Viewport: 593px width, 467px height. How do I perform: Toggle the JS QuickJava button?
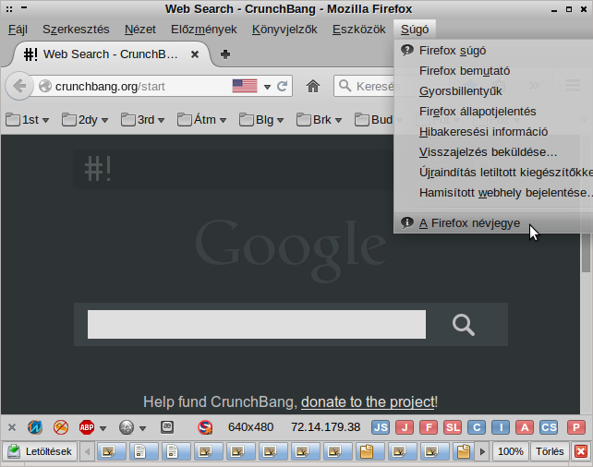tap(381, 427)
